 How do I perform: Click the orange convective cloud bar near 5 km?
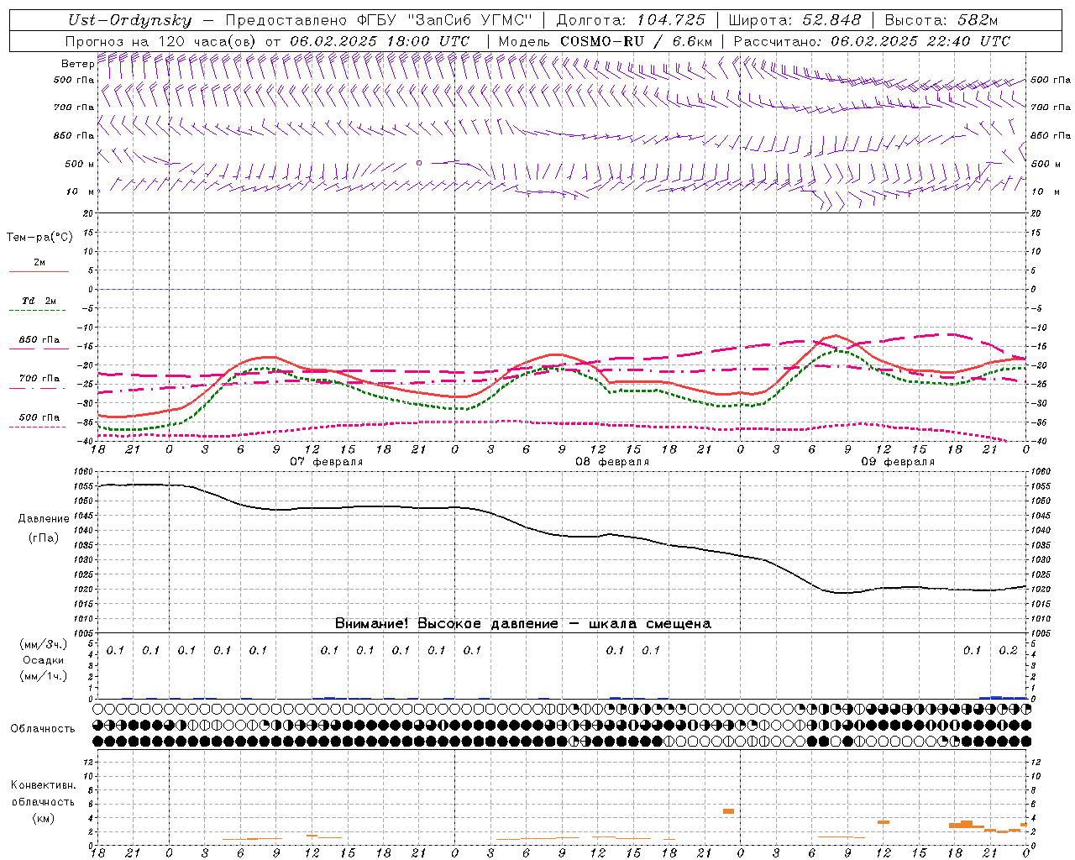coord(728,811)
